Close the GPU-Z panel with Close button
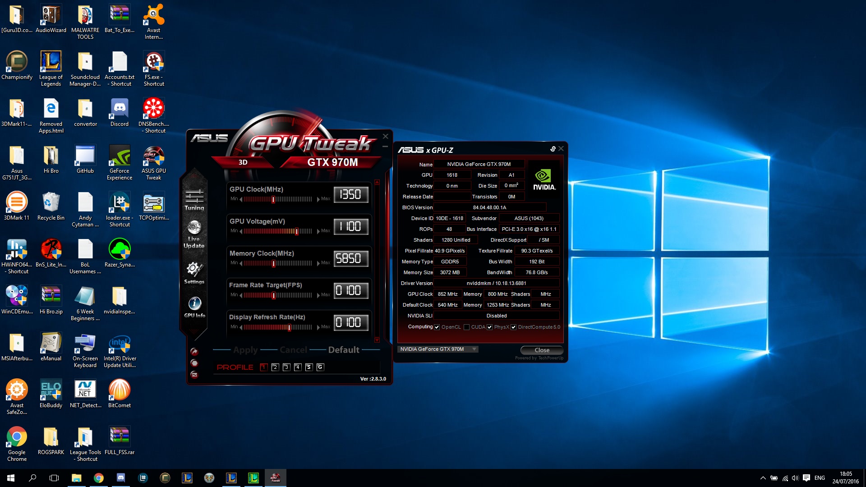The height and width of the screenshot is (487, 866). tap(542, 350)
